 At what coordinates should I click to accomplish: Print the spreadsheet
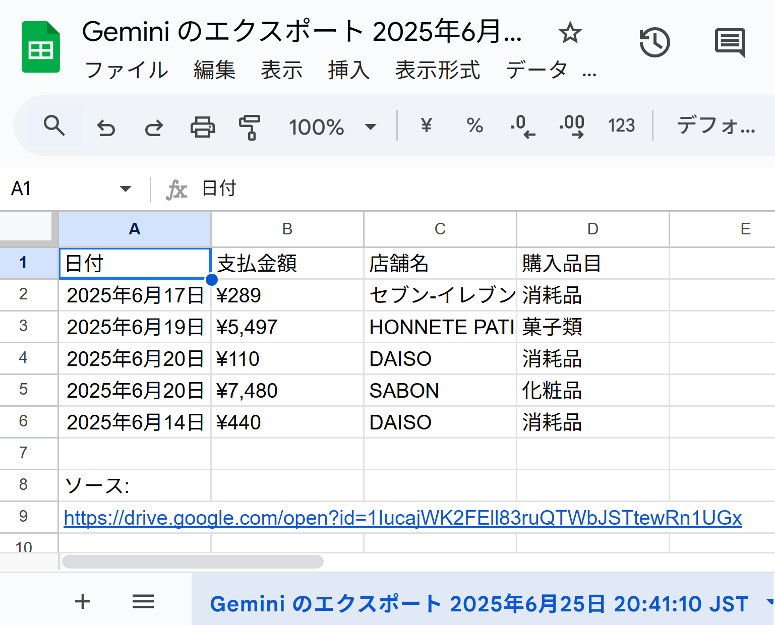(x=202, y=127)
